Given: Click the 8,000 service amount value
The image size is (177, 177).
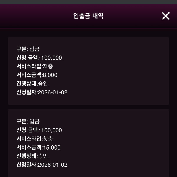Looking at the screenshot, I should tap(50, 75).
